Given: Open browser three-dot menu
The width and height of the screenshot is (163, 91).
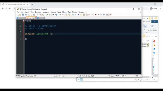Looking at the screenshot, I should 161,8.
